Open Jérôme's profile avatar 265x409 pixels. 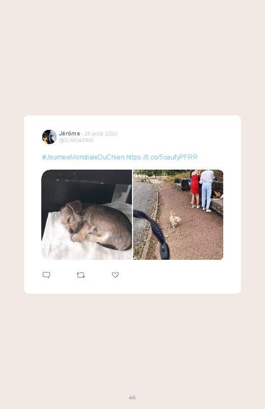pyautogui.click(x=49, y=137)
